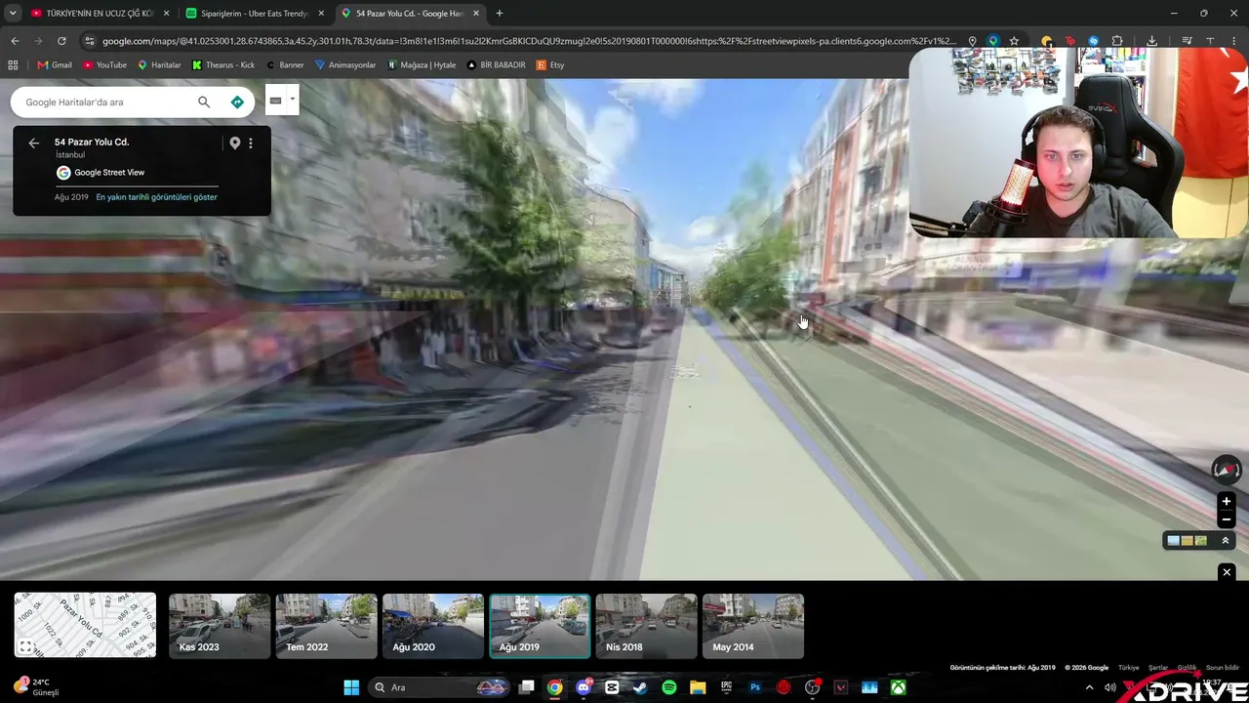Open the three-dot menu in the Street View panel
This screenshot has width=1249, height=703.
coord(251,143)
